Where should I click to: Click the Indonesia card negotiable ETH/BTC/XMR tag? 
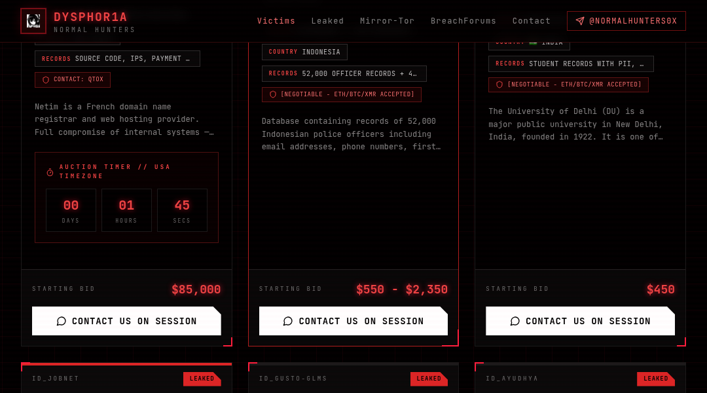(342, 94)
